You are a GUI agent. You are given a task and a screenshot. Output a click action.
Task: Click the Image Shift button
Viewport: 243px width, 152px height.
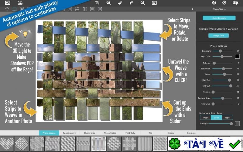[218, 36]
